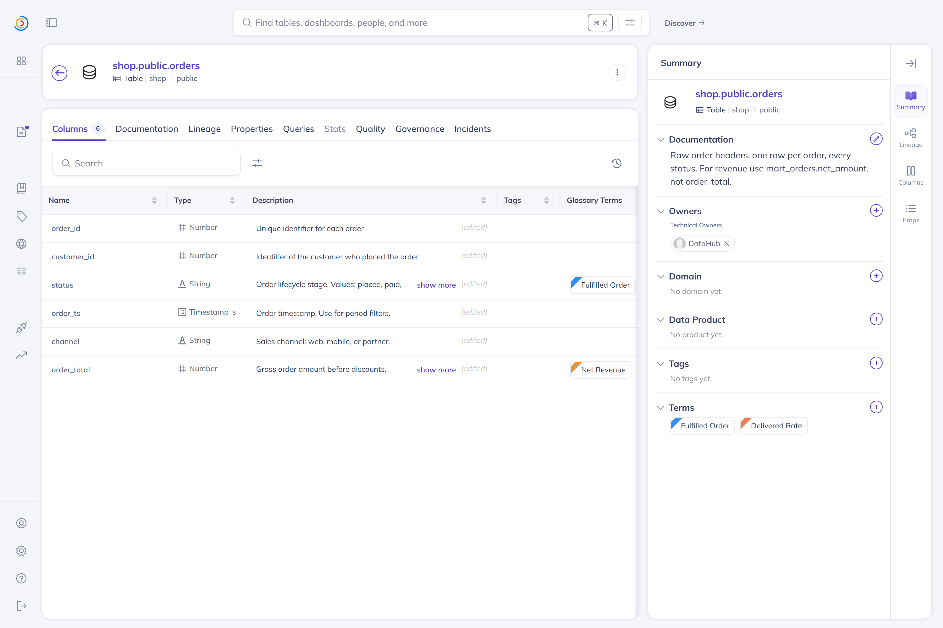943x628 pixels.
Task: Switch to the Queries tab
Action: pos(298,129)
